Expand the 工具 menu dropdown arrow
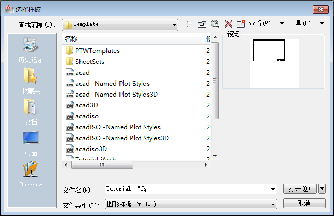Screen dimensions: 334x216 pos(322,23)
